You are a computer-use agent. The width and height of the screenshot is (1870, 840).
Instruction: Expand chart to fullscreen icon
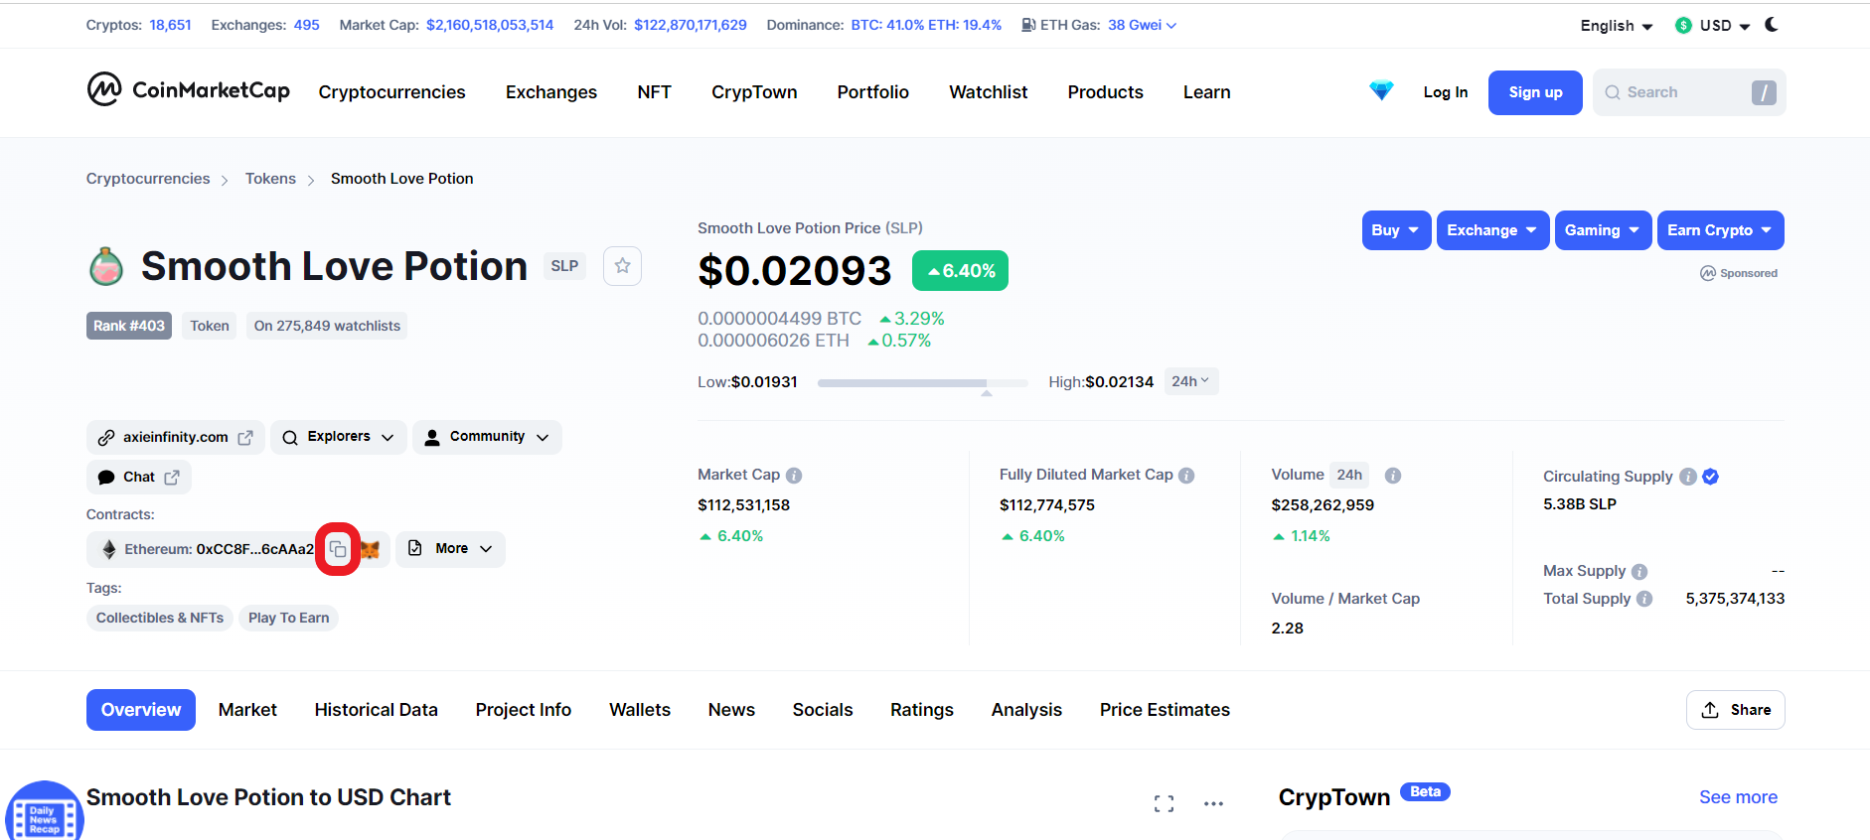pyautogui.click(x=1165, y=804)
